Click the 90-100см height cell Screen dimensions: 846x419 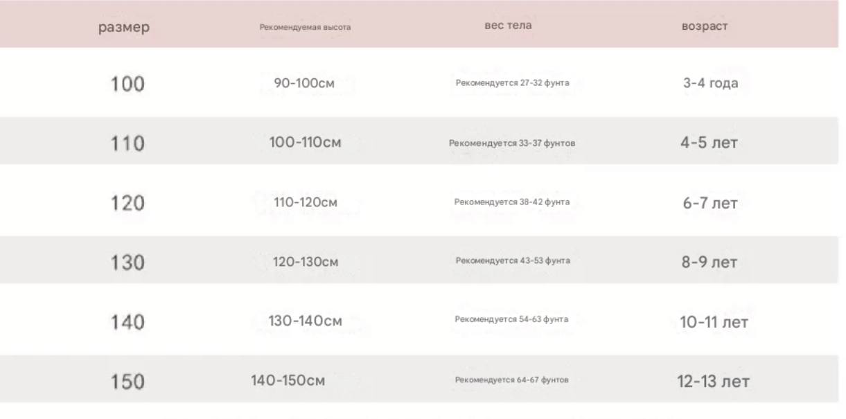click(x=305, y=84)
